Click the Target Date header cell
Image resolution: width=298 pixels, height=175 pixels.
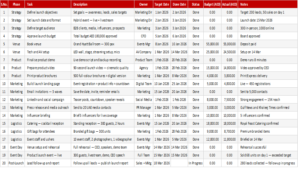(x=162, y=4)
